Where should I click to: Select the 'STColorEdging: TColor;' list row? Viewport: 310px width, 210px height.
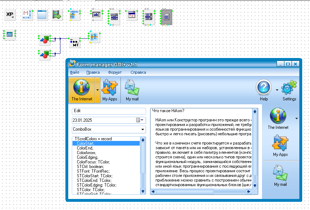click(106, 185)
